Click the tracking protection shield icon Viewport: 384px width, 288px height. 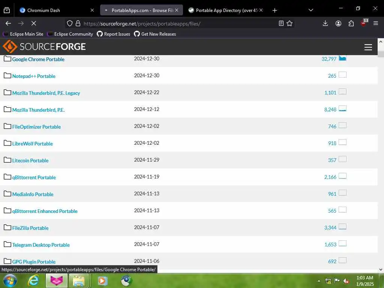click(70, 24)
